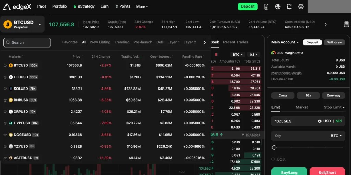Enable the TP/SL checkbox
351x175 pixels.
pyautogui.click(x=273, y=159)
